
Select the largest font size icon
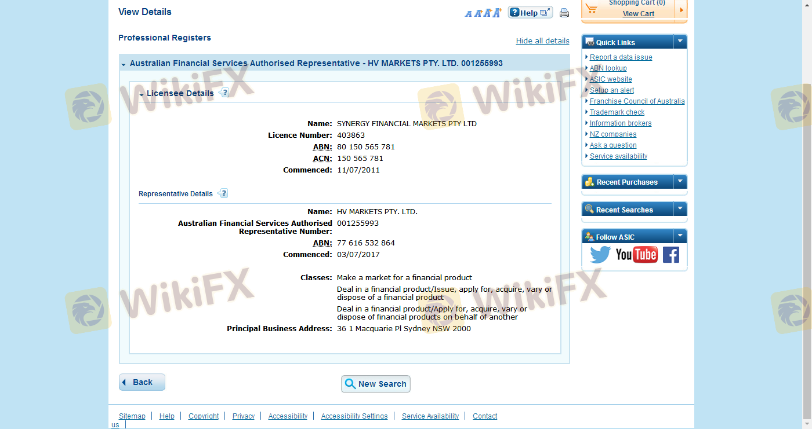pyautogui.click(x=496, y=13)
